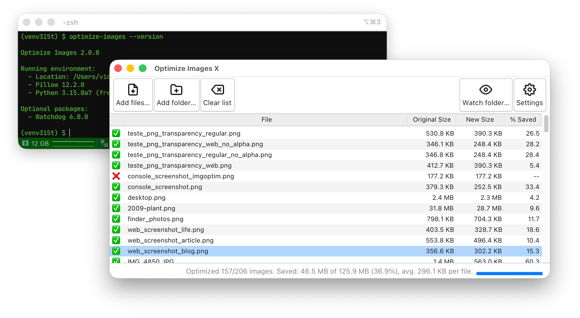The height and width of the screenshot is (318, 580).
Task: Click the Watchdog 6.0.0 line in terminal
Action: [x=58, y=117]
